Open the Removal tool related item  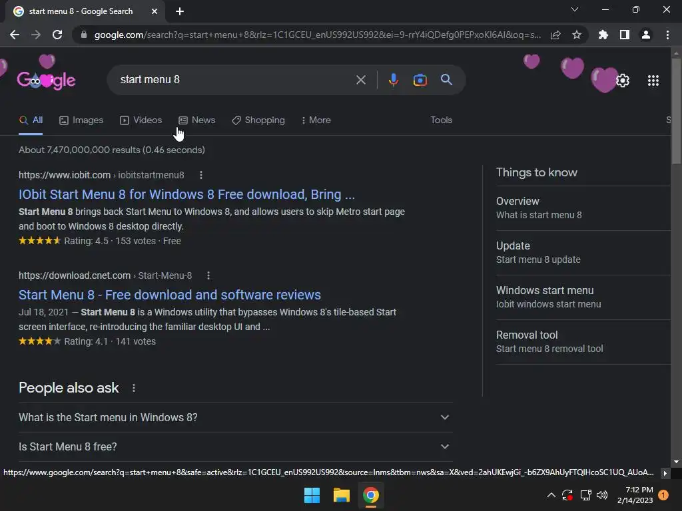(x=583, y=341)
